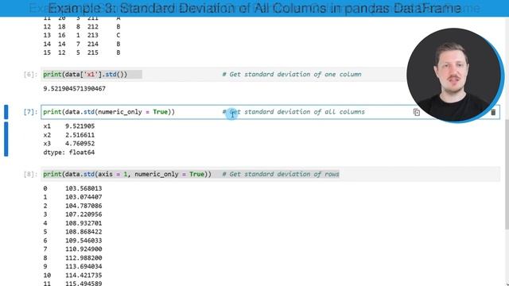
Task: Click the x2 2.516611 output row
Action: tap(69, 135)
